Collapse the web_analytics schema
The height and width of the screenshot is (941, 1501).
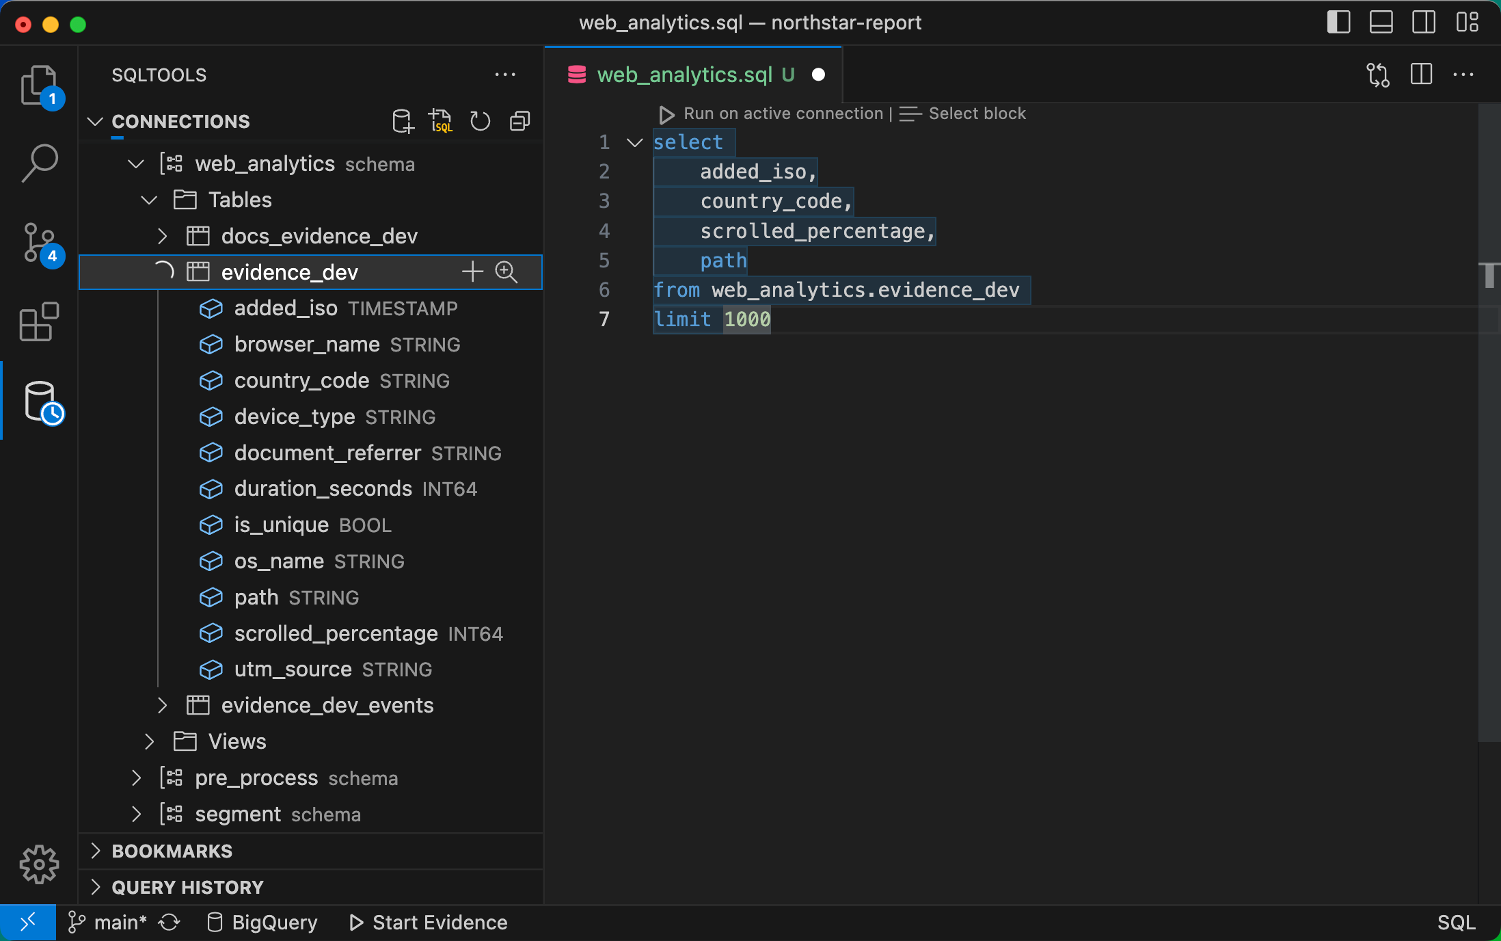[x=136, y=164]
